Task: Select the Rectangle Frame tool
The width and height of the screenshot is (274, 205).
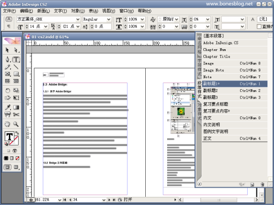Action: click(7, 74)
